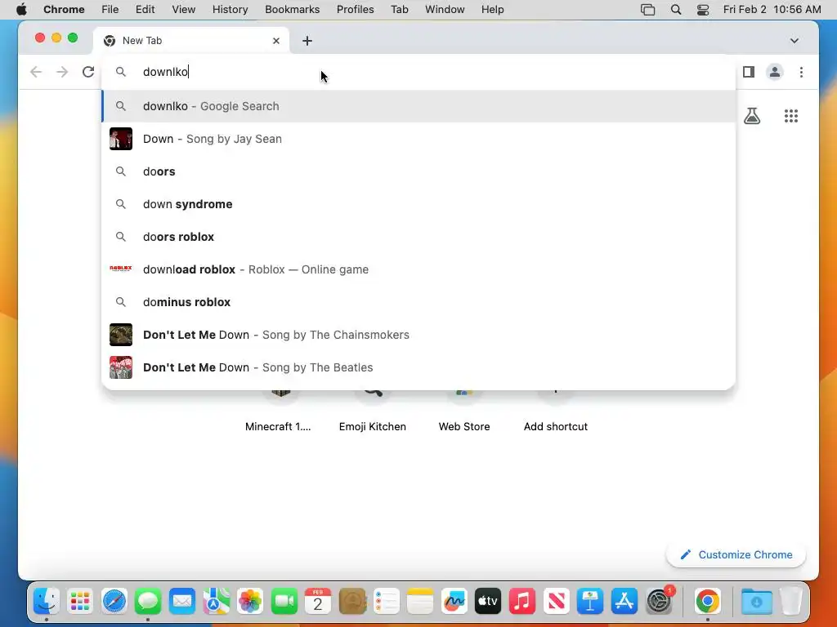Choose Don't Let Me Down by The Chainsmokers

point(419,335)
